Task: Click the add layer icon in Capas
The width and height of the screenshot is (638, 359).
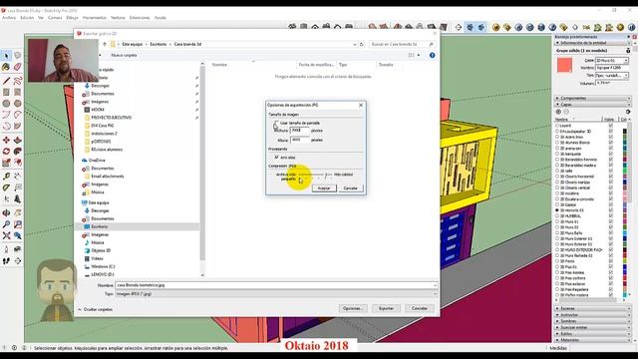Action: point(558,112)
